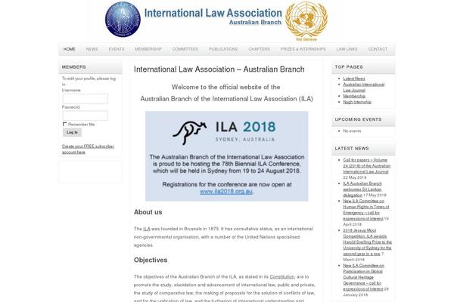The width and height of the screenshot is (454, 302).
Task: Select PRIZES & INTERNSHIPS in the navigation
Action: point(303,49)
